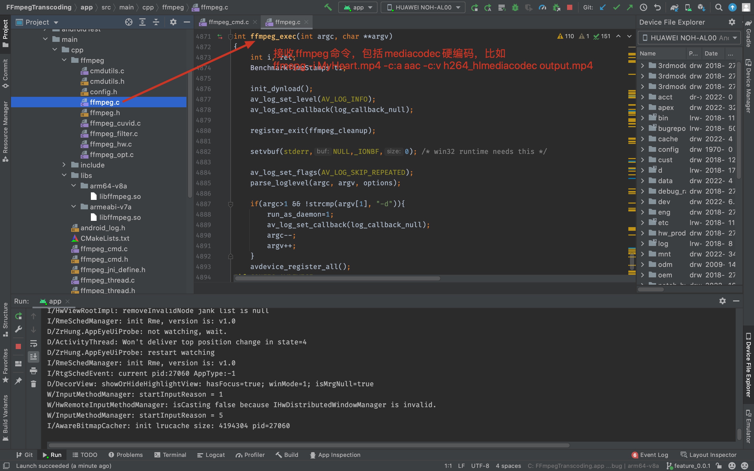Select the ffmpeg.c editor tab

[x=286, y=22]
